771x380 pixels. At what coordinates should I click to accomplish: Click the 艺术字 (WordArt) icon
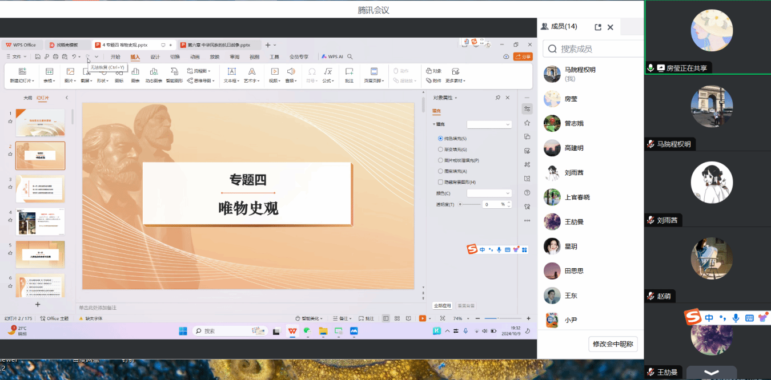point(251,72)
